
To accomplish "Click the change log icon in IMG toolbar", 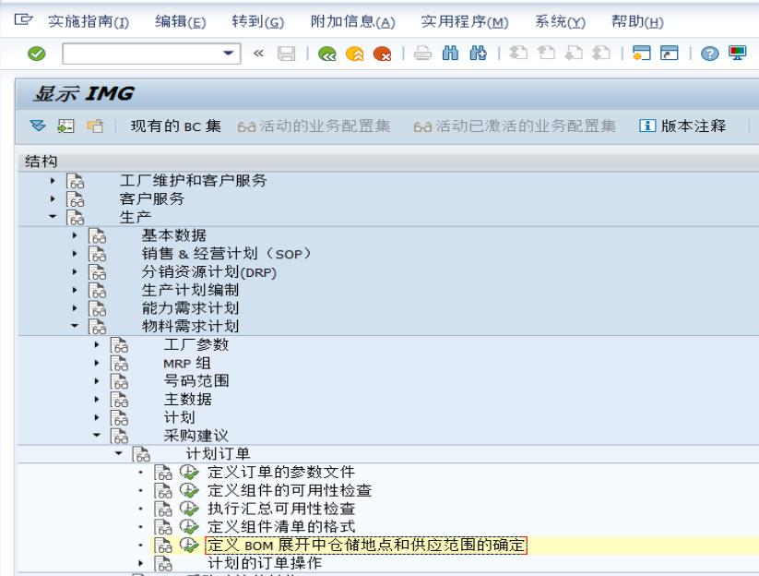I will tap(95, 126).
